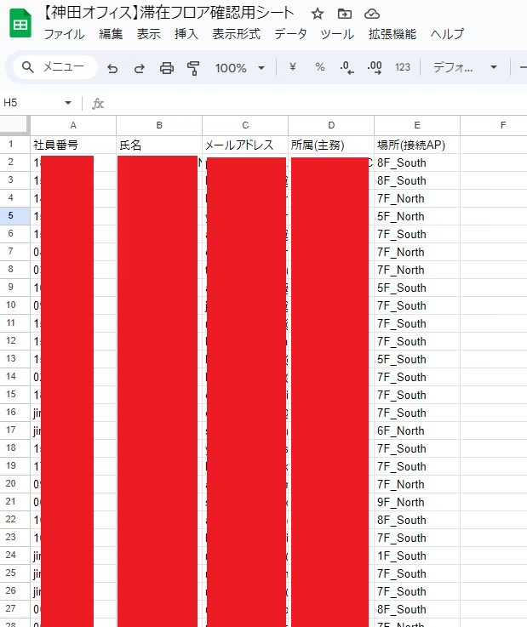This screenshot has height=627, width=527.
Task: Select 1F_South in row 24
Action: (417, 556)
